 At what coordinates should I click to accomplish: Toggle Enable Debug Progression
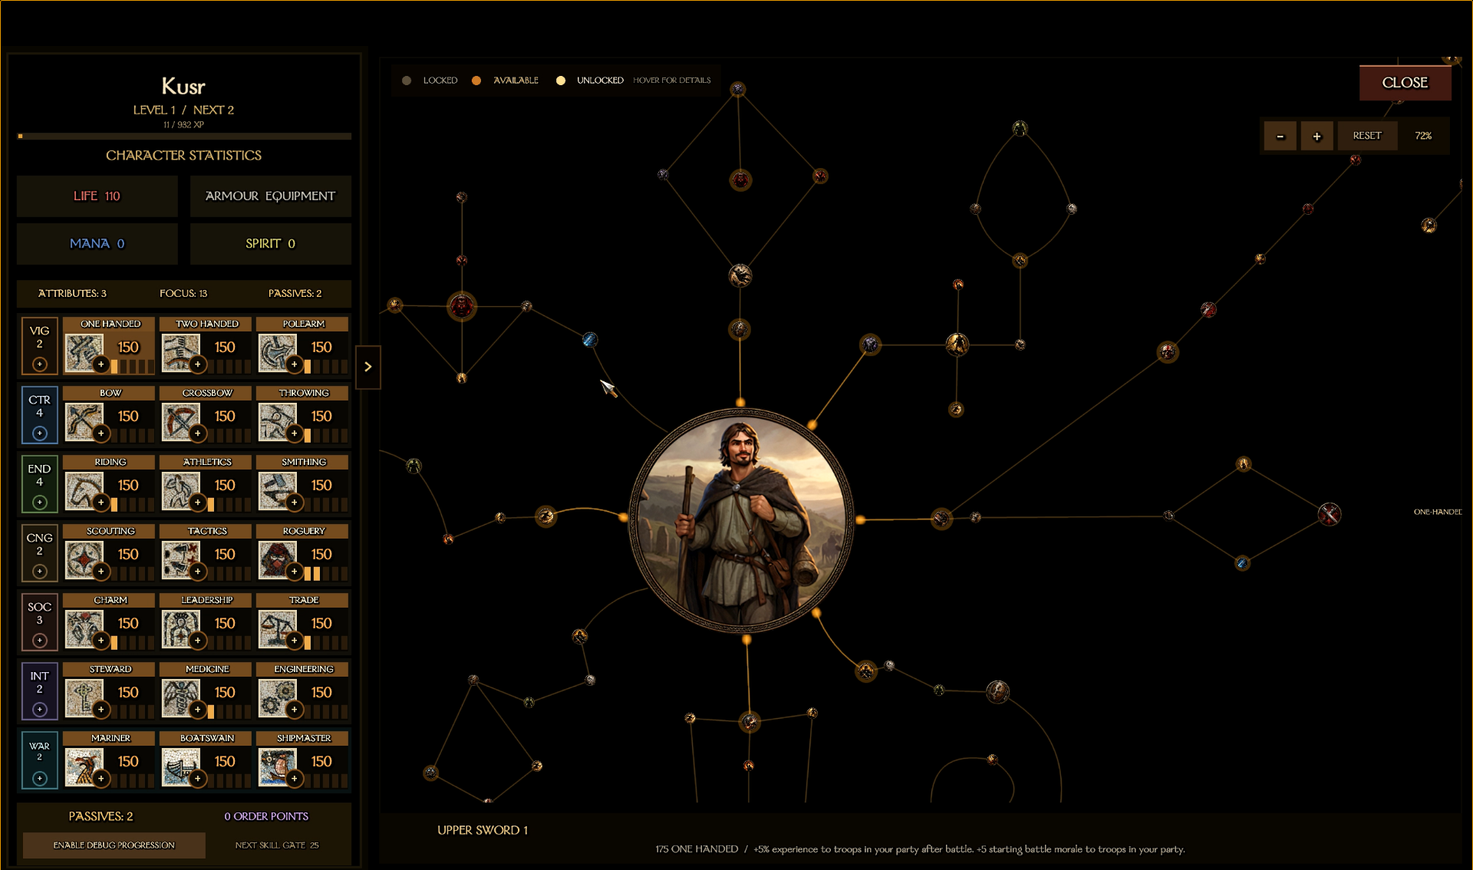[114, 845]
